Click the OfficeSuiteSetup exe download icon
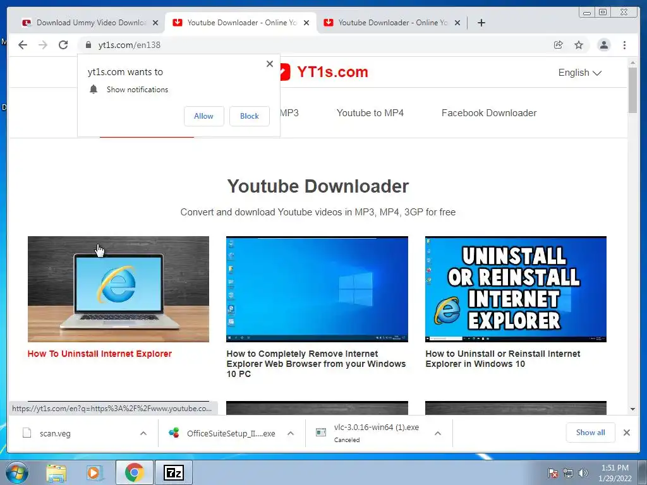This screenshot has width=647, height=485. click(x=174, y=433)
